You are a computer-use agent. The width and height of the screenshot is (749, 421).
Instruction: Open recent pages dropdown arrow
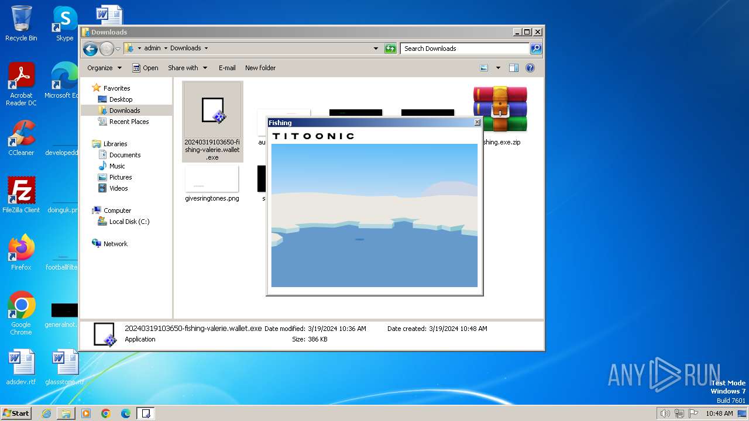click(118, 49)
